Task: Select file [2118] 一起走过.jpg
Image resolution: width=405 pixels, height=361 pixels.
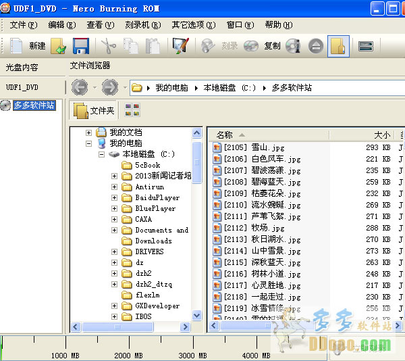Action: point(262,297)
